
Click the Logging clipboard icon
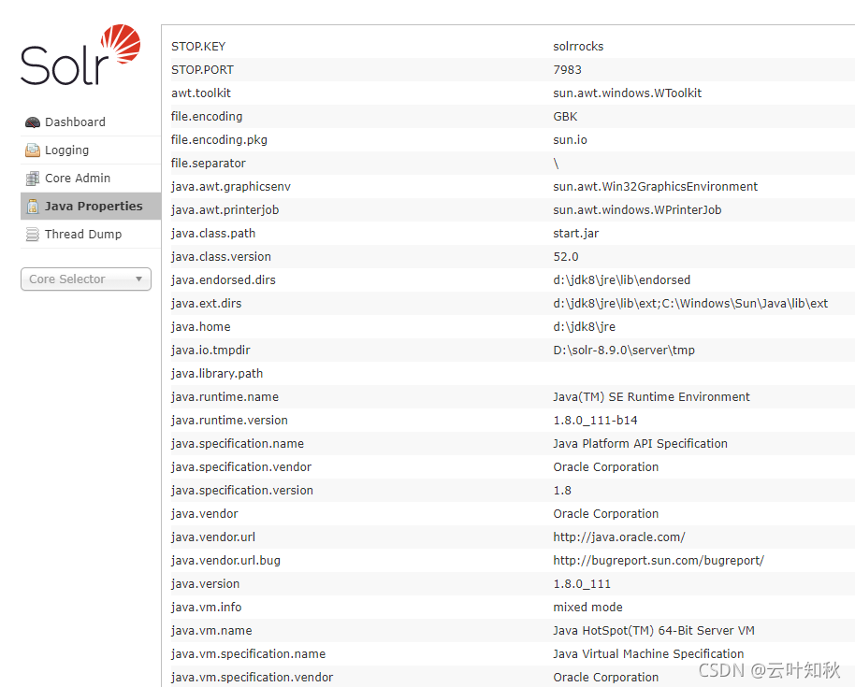pos(33,150)
